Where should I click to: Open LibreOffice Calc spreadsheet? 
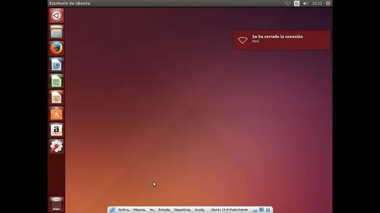click(56, 81)
